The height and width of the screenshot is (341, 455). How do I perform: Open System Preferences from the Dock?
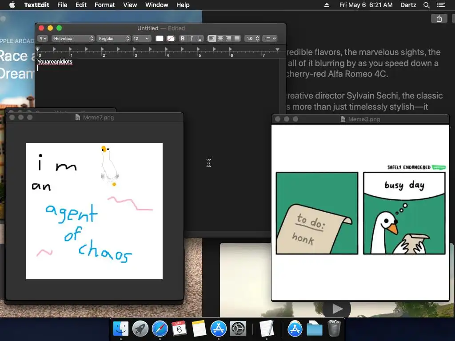(x=238, y=329)
